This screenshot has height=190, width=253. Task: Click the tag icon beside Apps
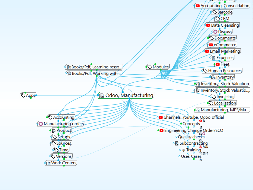tap(23, 95)
